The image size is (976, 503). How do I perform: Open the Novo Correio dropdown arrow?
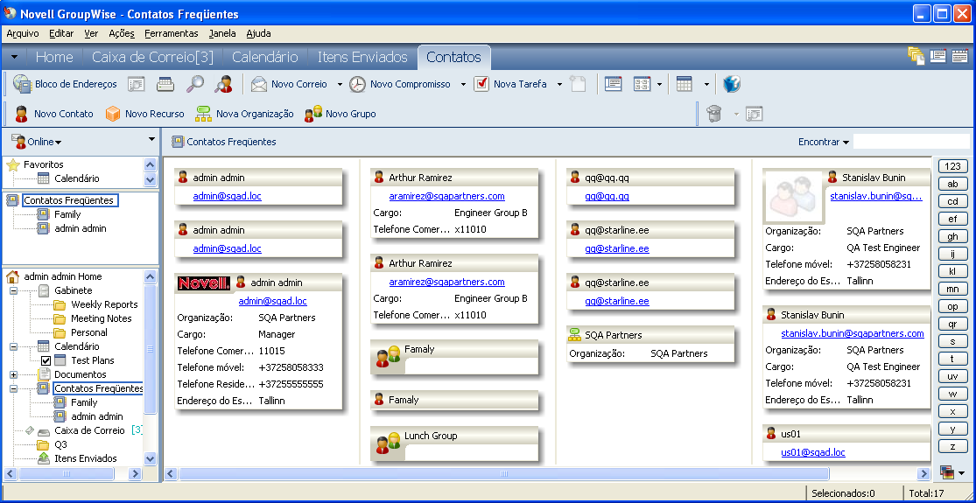[340, 85]
